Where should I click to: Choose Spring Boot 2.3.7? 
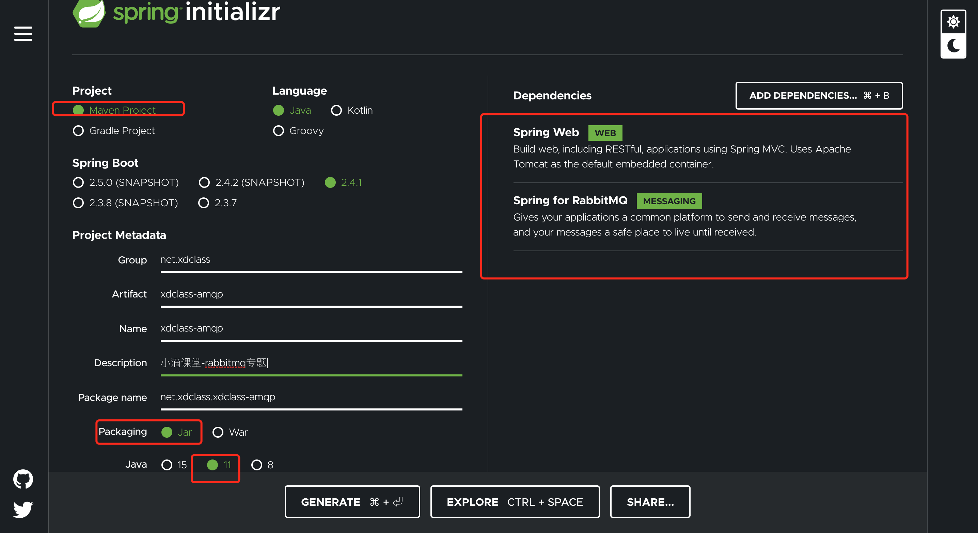coord(218,203)
